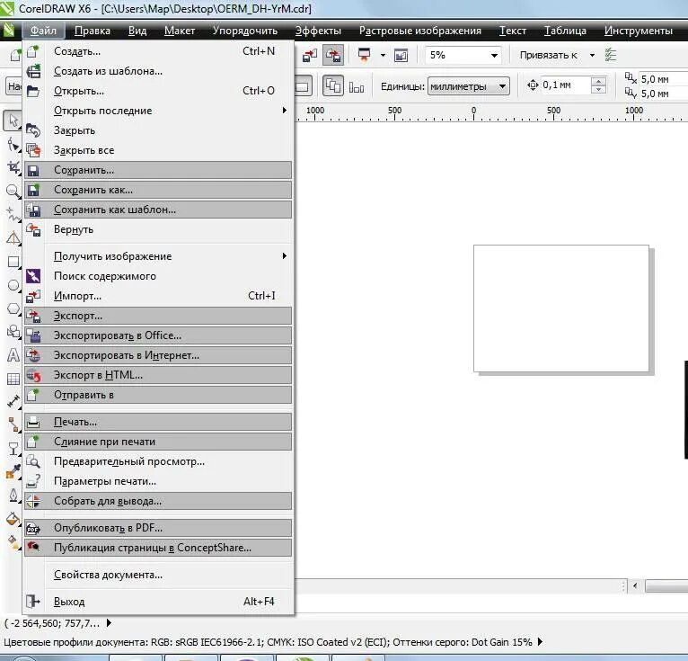Choose Создать... from File menu

(x=158, y=51)
